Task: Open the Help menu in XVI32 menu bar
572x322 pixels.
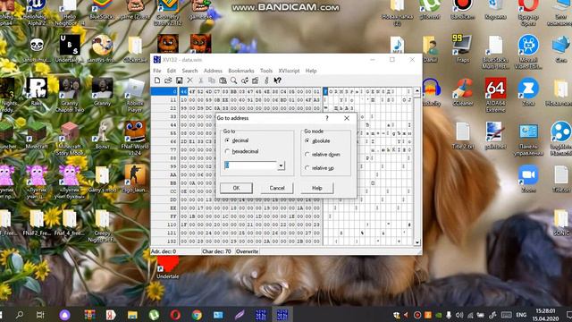Action: 311,71
